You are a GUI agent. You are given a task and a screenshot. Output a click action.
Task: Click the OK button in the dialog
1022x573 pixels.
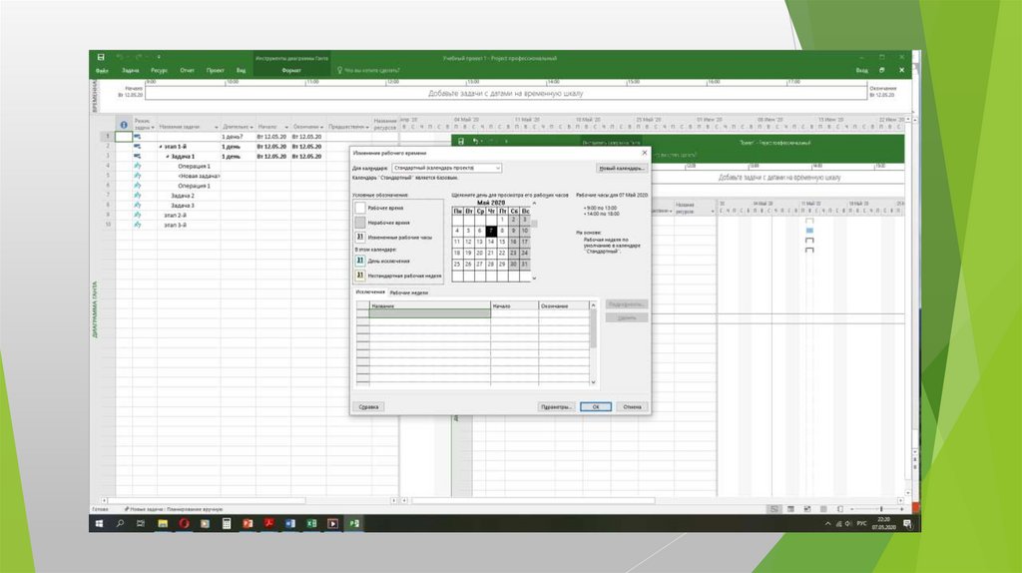click(595, 407)
